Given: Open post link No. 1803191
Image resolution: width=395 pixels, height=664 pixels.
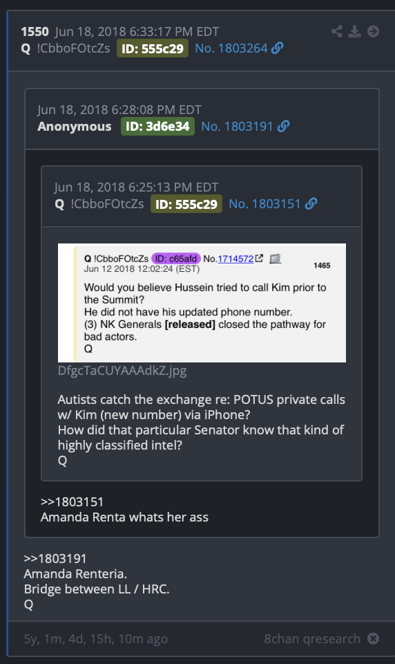Looking at the screenshot, I should (x=238, y=126).
